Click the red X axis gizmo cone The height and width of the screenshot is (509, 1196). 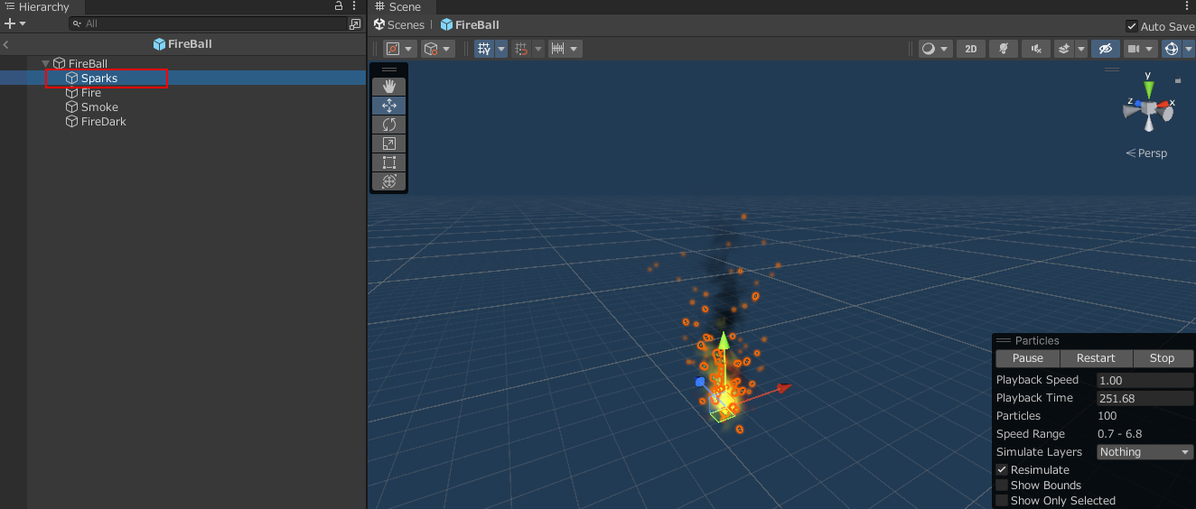[x=1163, y=106]
